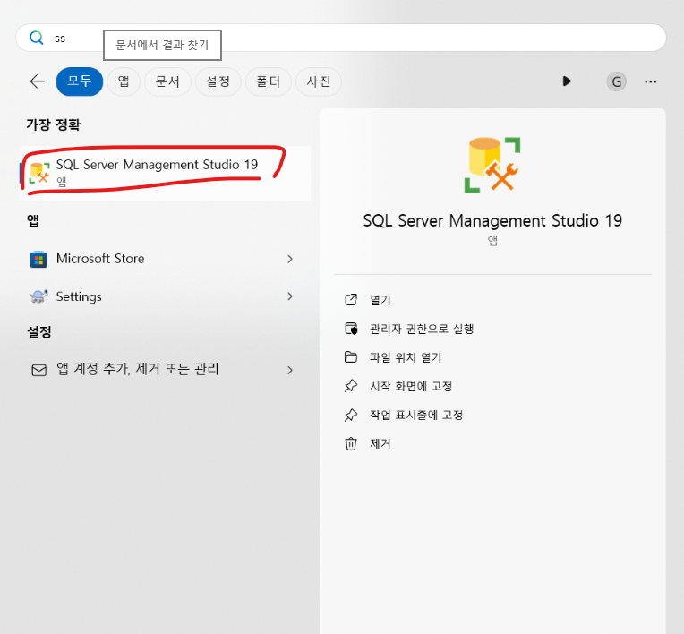Open the G account avatar
Viewport: 684px width, 634px height.
coord(616,81)
